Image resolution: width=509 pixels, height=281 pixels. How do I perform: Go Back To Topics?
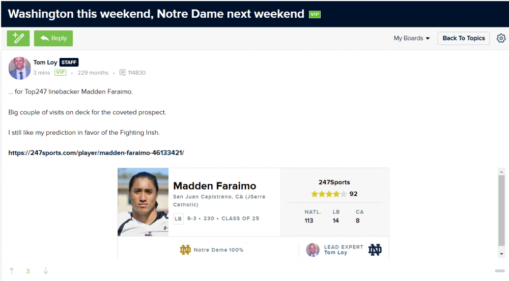(464, 38)
